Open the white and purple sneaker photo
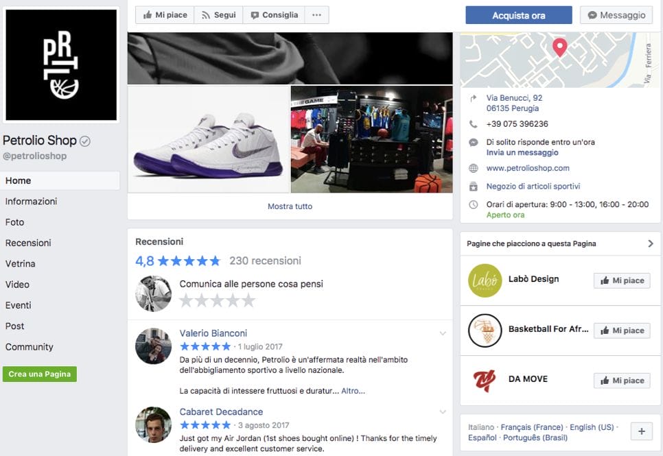This screenshot has height=456, width=663. pos(209,139)
